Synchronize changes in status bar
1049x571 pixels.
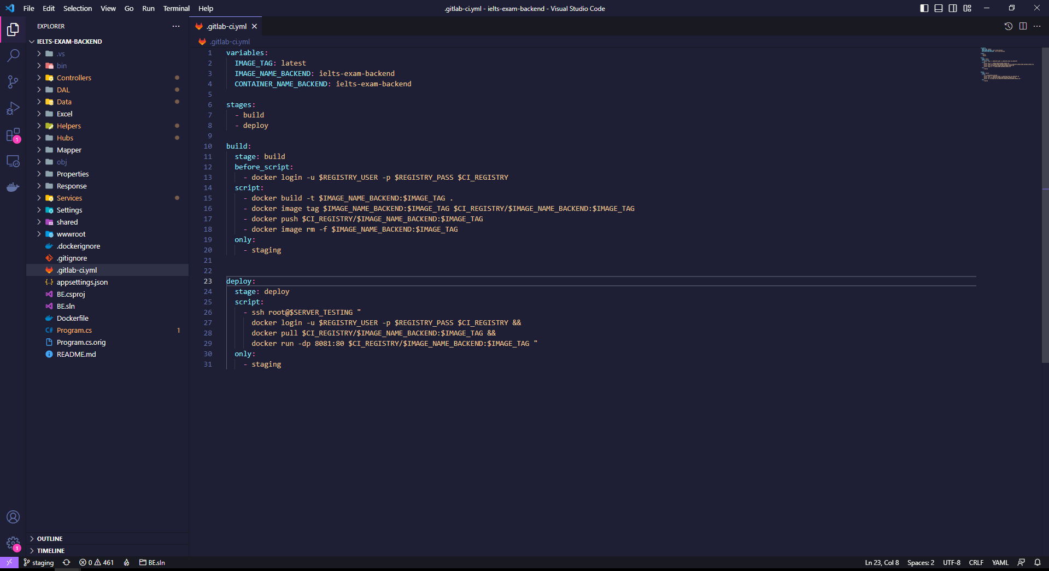click(67, 562)
